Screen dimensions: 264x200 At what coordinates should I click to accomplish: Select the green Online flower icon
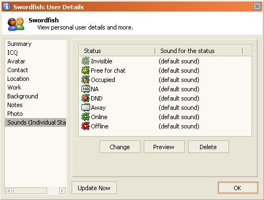[85, 117]
